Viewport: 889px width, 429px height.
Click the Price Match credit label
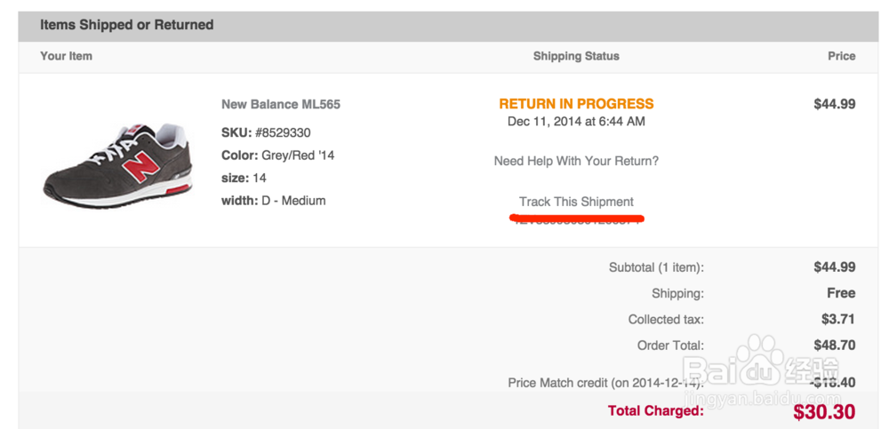[x=605, y=383]
